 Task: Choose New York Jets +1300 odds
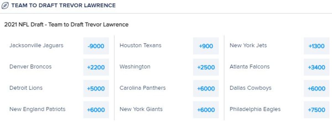tap(317, 46)
